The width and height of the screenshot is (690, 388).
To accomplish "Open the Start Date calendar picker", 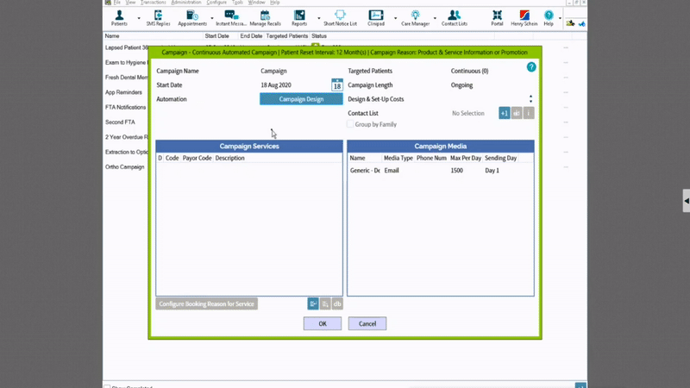I will (x=337, y=84).
